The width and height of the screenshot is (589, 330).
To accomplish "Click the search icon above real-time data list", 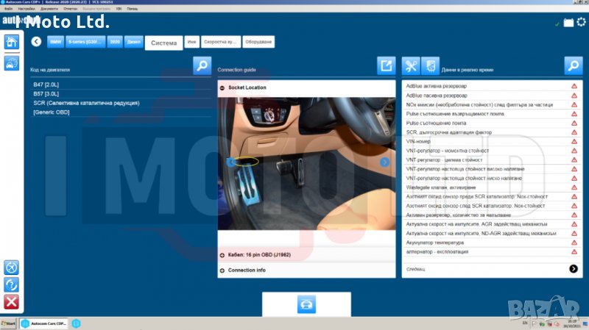I will 574,66.
